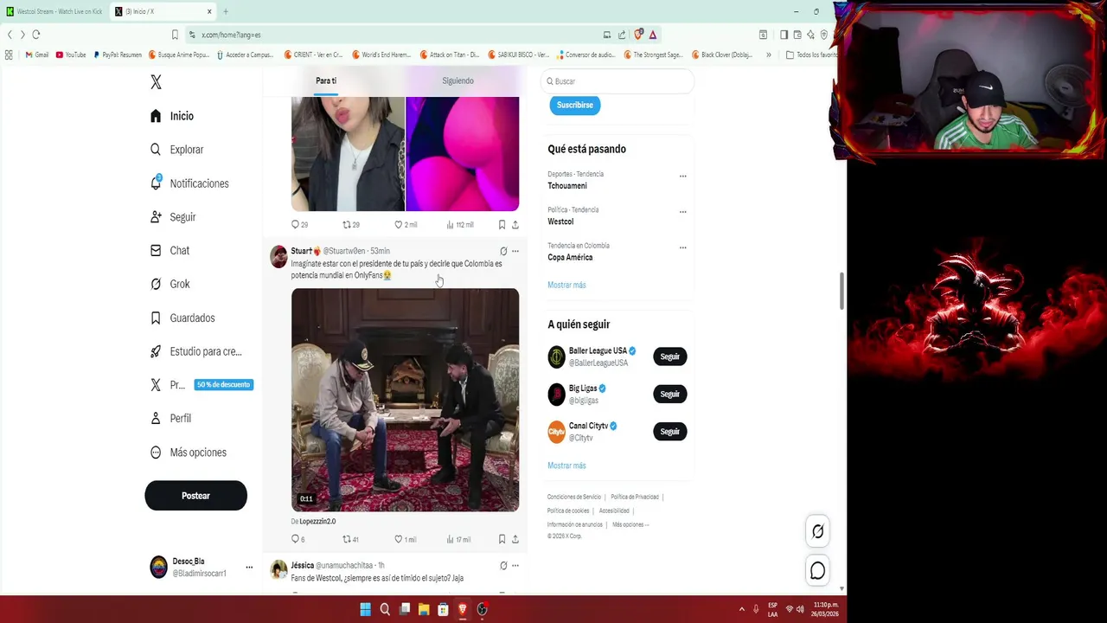Share Stuart's post
The width and height of the screenshot is (1107, 623).
coord(515,539)
